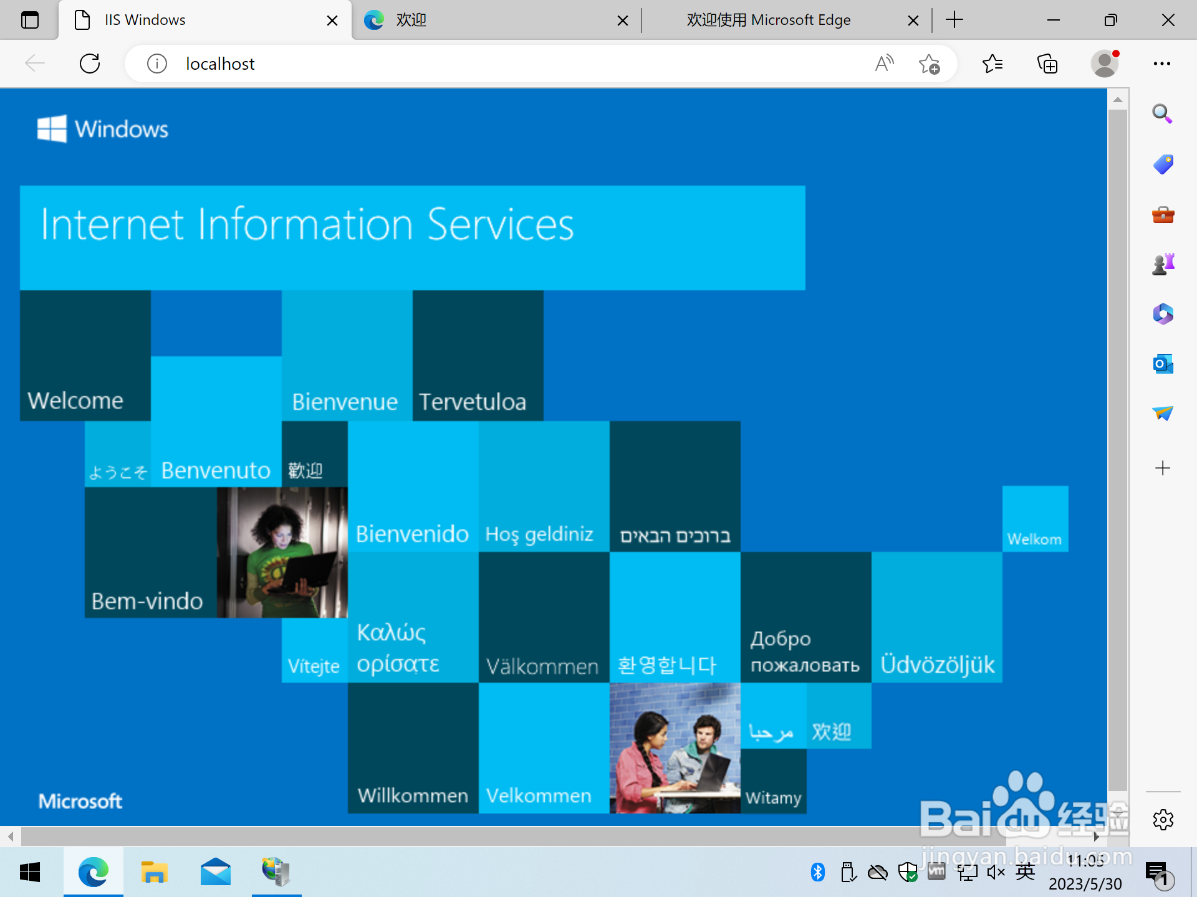Open Microsoft Edge from taskbar
The height and width of the screenshot is (897, 1197).
[x=93, y=872]
